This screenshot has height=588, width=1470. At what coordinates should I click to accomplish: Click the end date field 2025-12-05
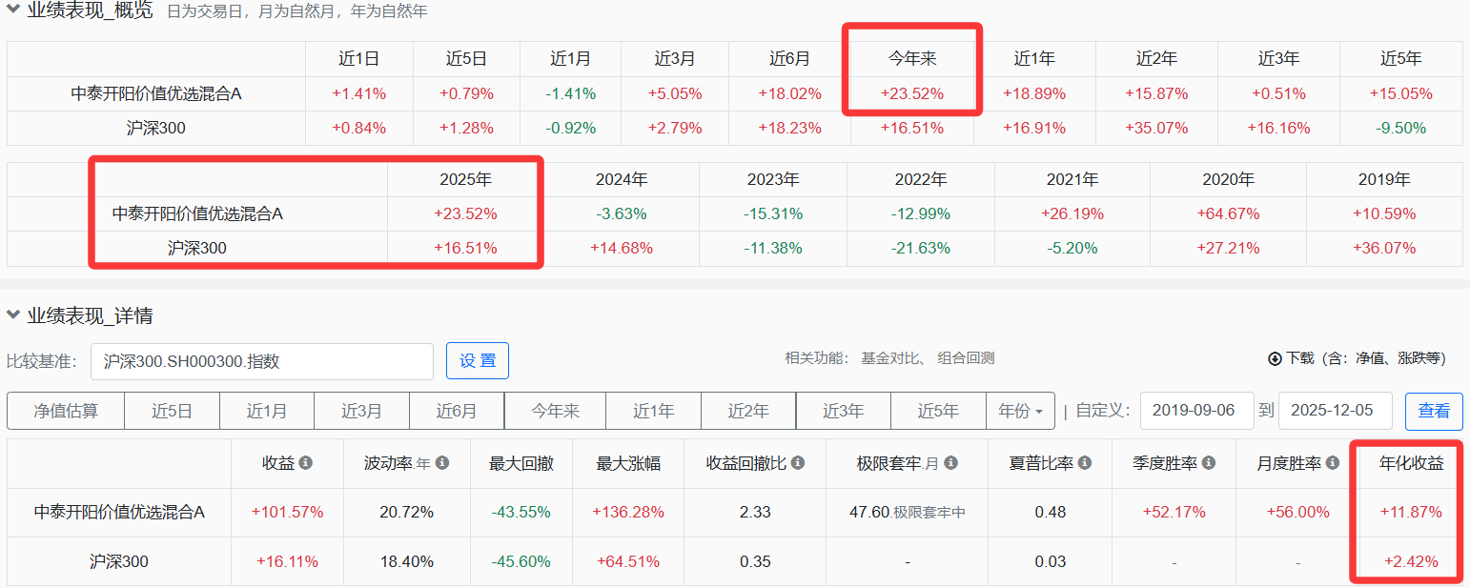1335,411
